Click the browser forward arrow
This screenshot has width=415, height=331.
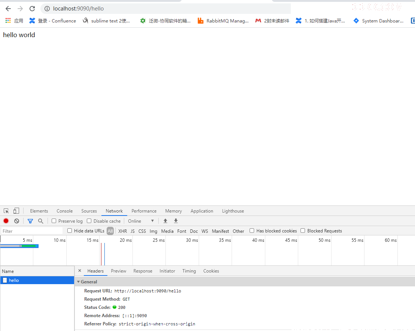20,9
